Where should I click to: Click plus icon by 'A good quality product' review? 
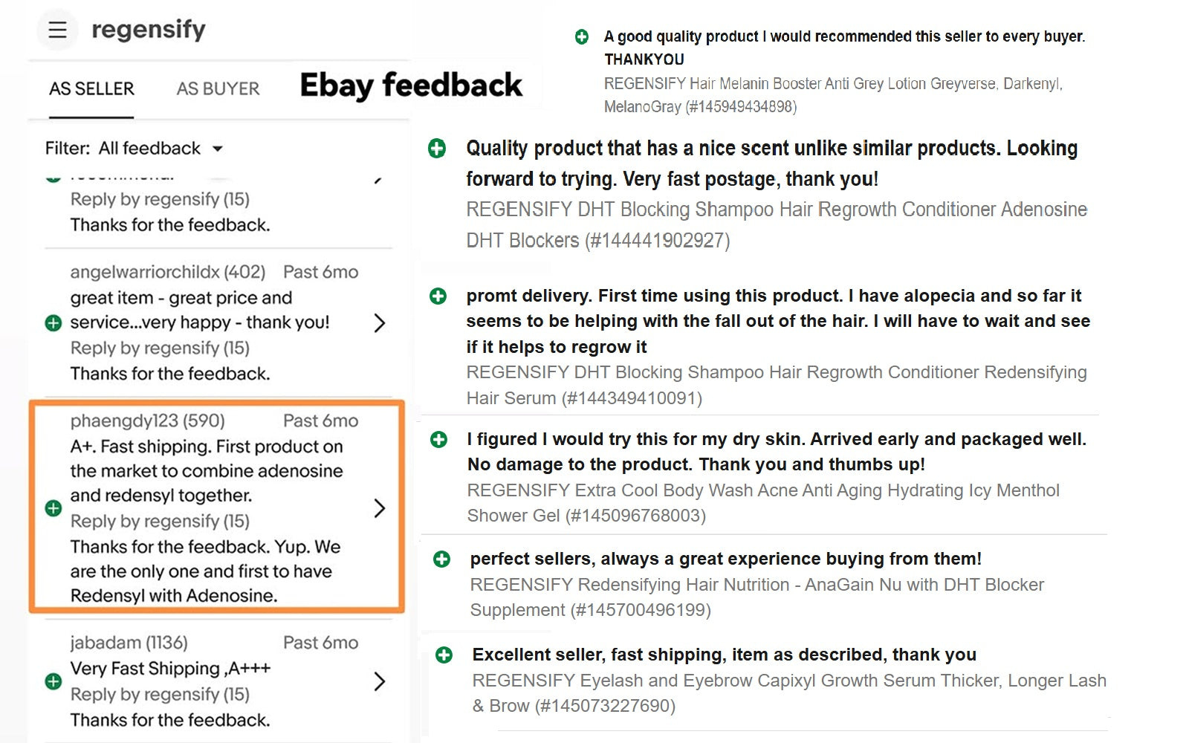coord(582,36)
